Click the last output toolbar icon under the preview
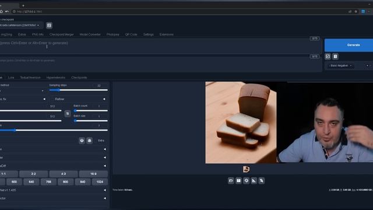 tap(262, 181)
